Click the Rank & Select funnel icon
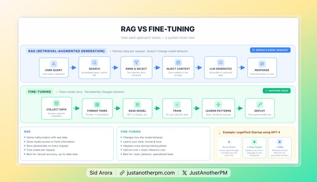The image size is (317, 182). point(136,63)
